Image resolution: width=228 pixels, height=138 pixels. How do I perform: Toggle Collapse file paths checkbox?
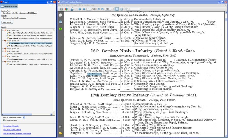coord(4,120)
